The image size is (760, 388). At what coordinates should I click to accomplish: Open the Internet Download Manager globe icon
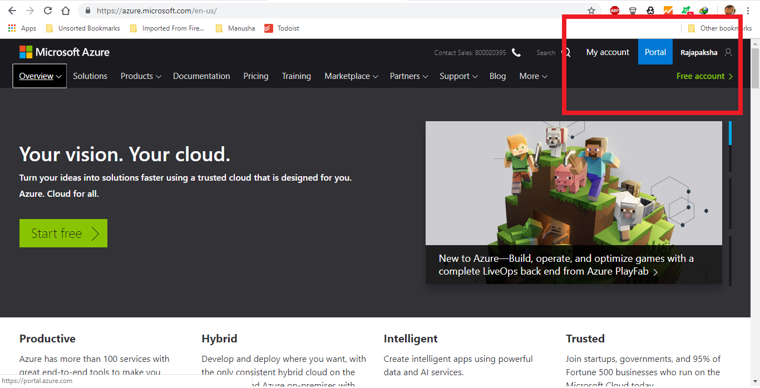coord(704,11)
